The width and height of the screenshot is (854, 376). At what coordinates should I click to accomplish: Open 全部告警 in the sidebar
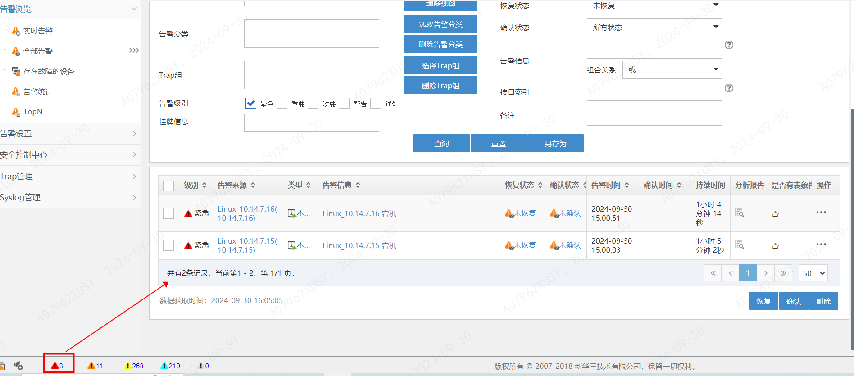(x=38, y=51)
